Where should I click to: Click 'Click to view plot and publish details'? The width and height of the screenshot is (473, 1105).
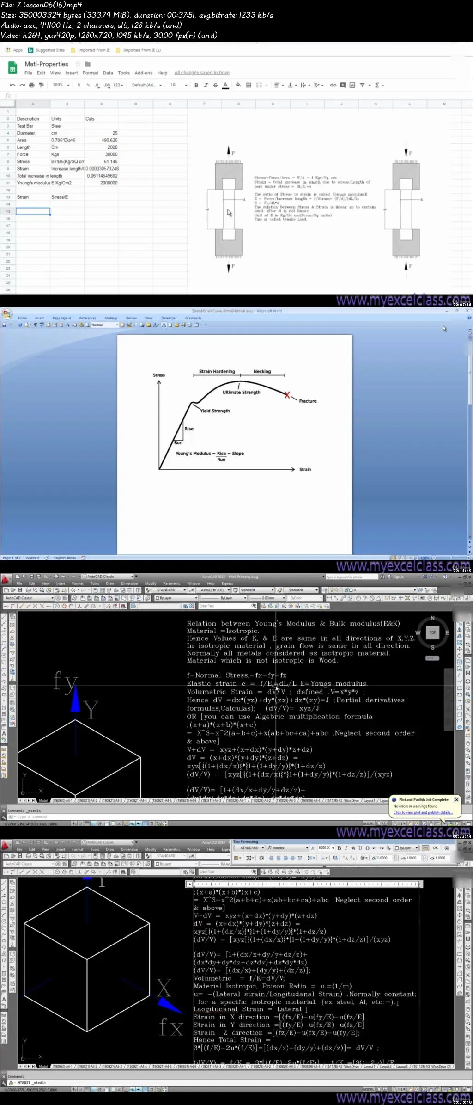coord(423,812)
